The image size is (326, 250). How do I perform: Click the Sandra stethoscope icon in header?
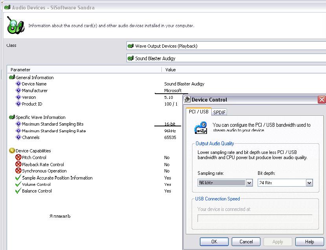(15, 26)
